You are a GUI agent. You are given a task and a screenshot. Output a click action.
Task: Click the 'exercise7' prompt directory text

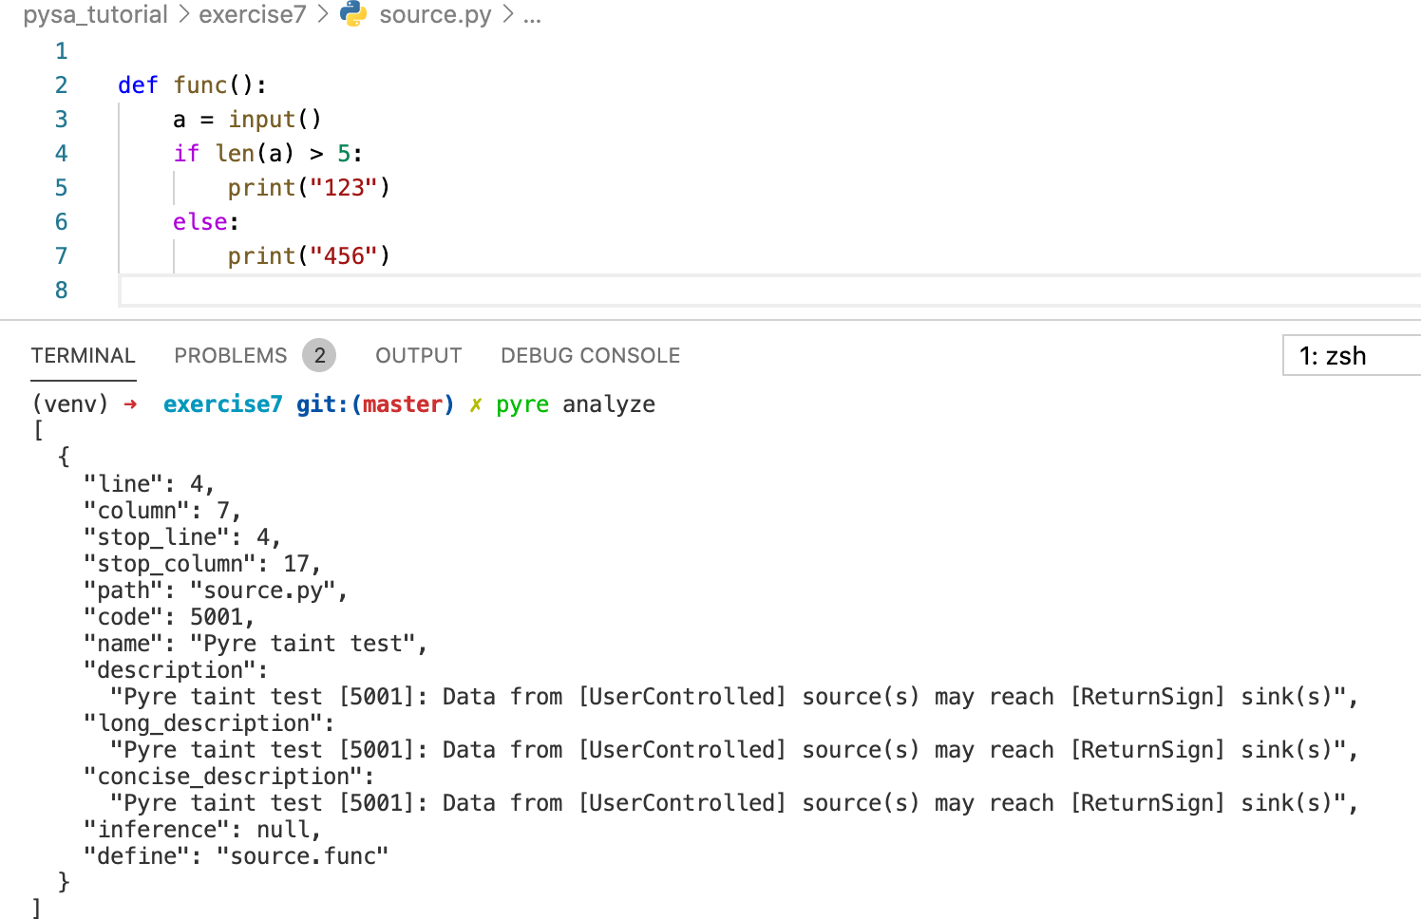click(223, 404)
